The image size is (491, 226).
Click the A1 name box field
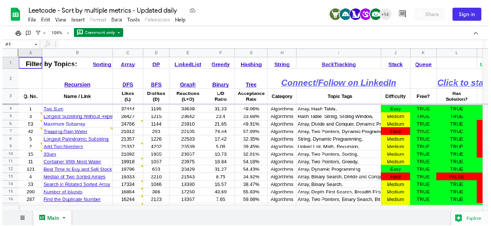19,44
